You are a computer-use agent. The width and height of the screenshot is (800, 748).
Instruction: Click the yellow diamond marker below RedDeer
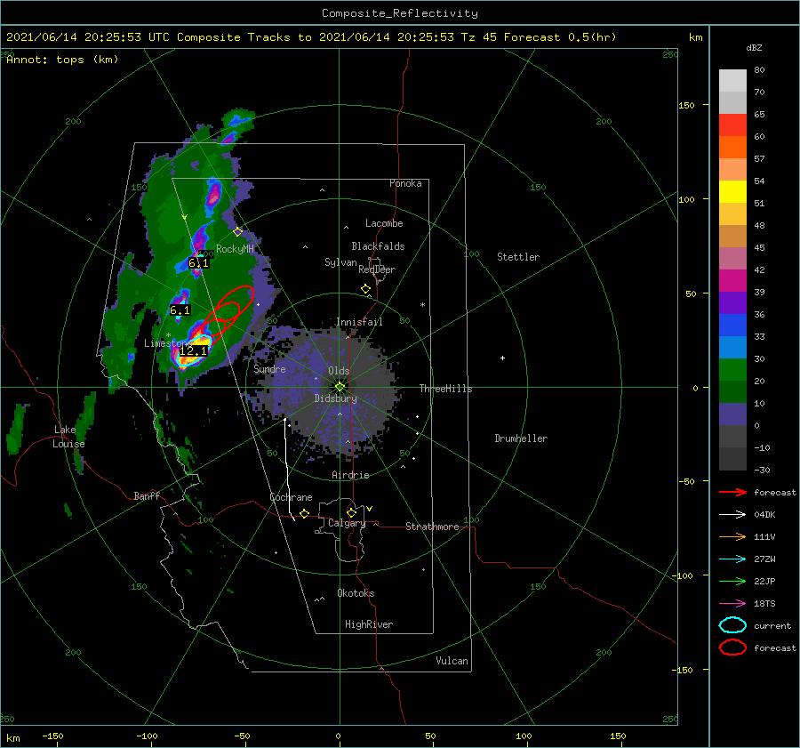pos(365,289)
